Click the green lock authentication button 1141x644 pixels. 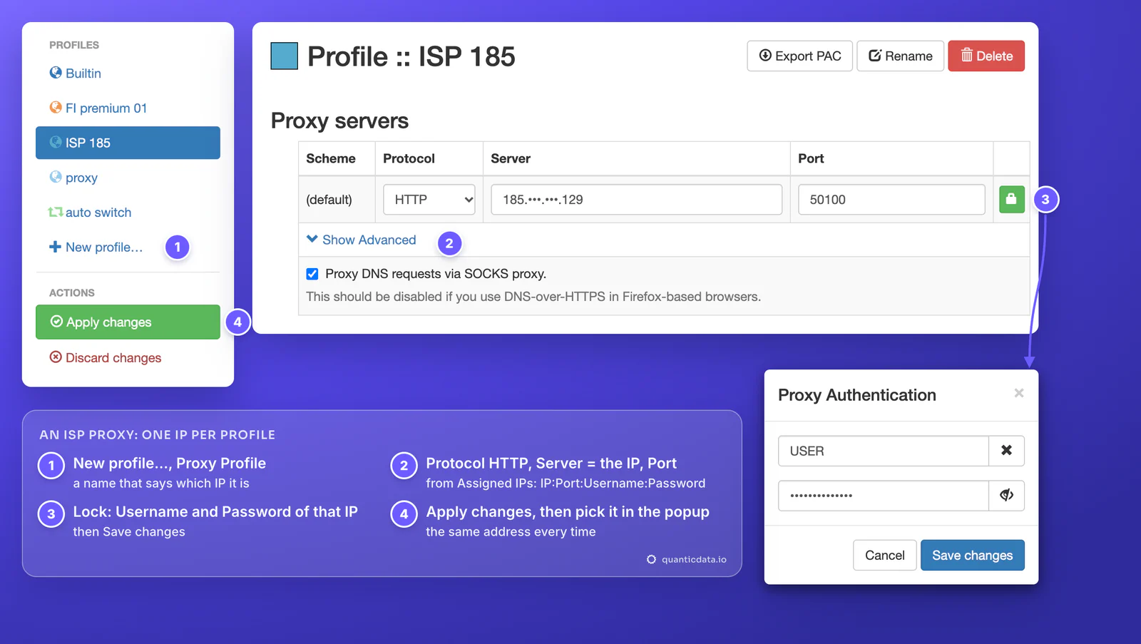1011,200
